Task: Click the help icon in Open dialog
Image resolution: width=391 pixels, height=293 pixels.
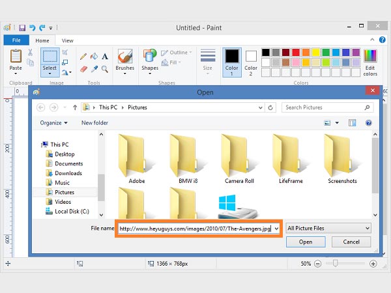Action: click(369, 122)
